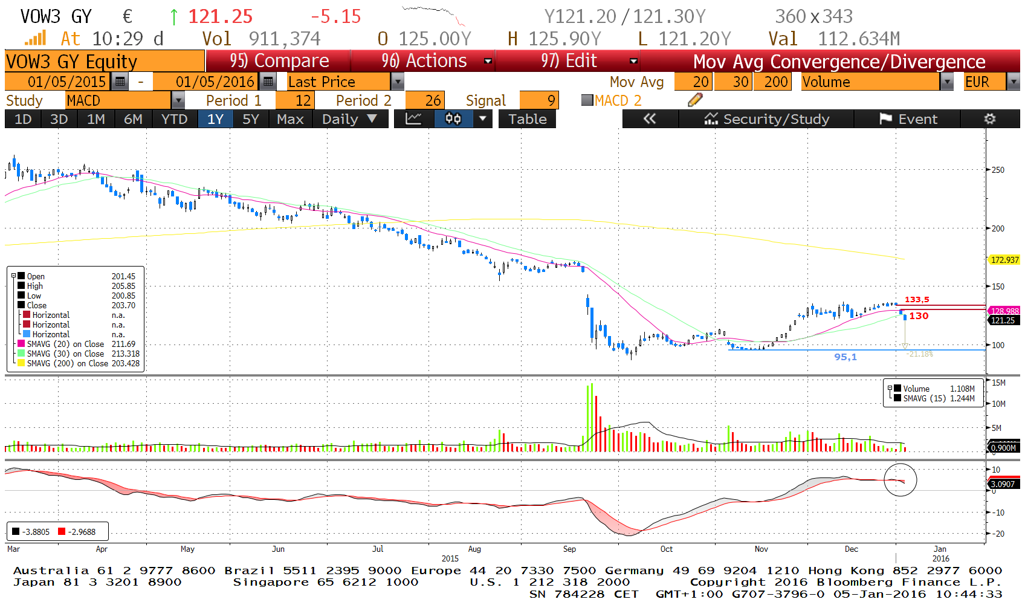
Task: Edit moving average 200 field
Action: (x=771, y=82)
